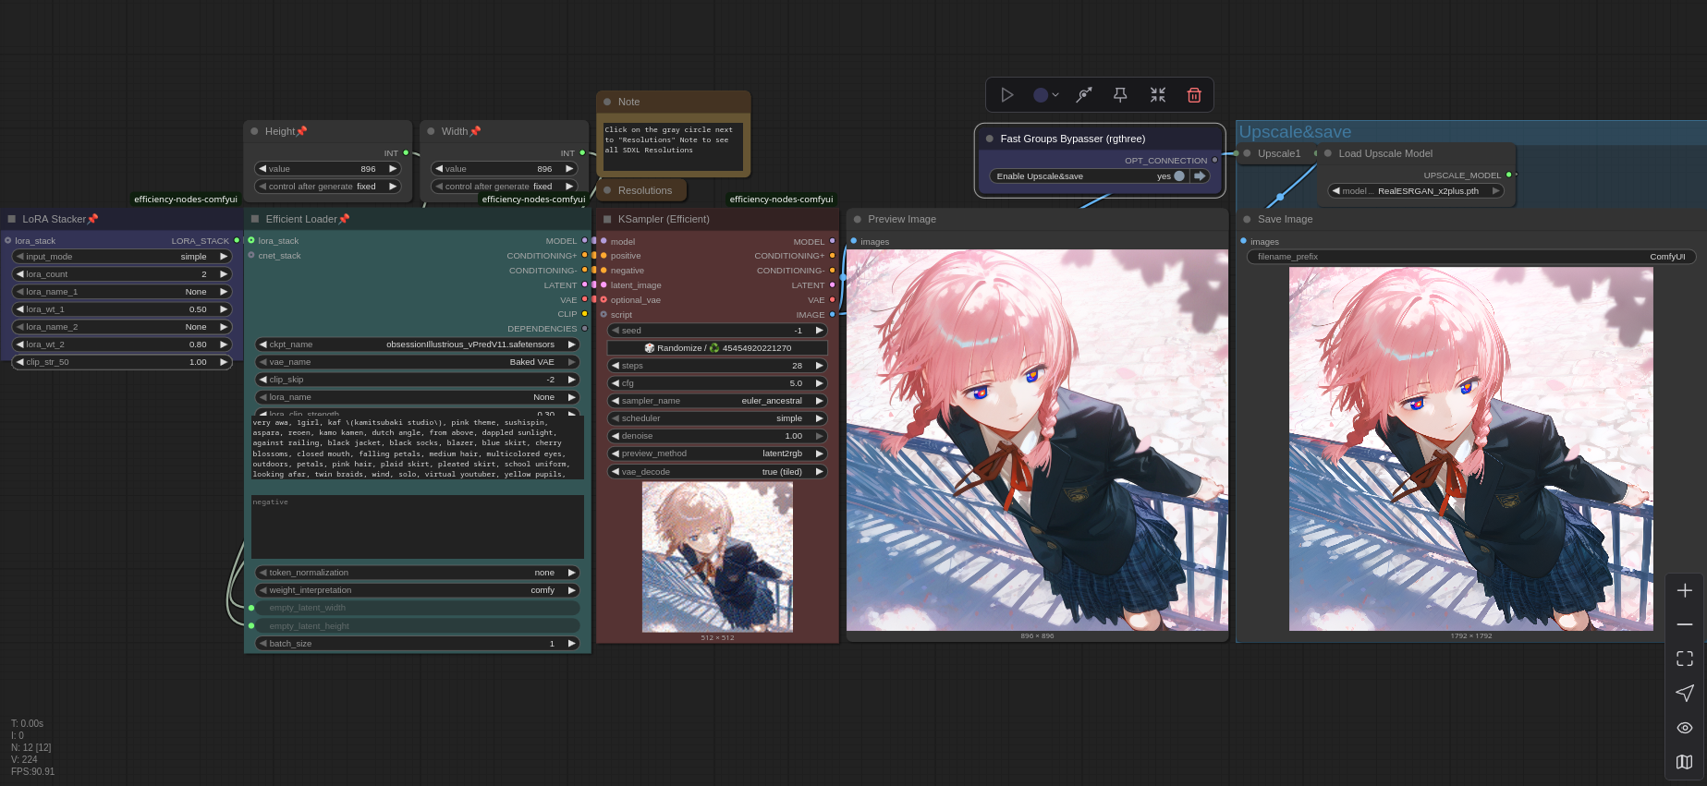This screenshot has width=1707, height=786.
Task: Open vae_decode true (tiled) selector
Action: click(x=717, y=472)
